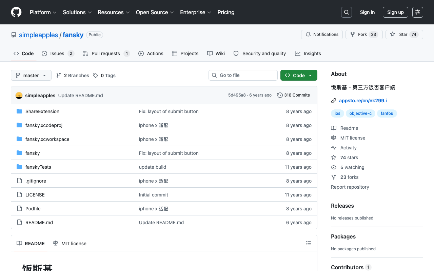
Task: Open the 316 Commits link
Action: click(294, 95)
